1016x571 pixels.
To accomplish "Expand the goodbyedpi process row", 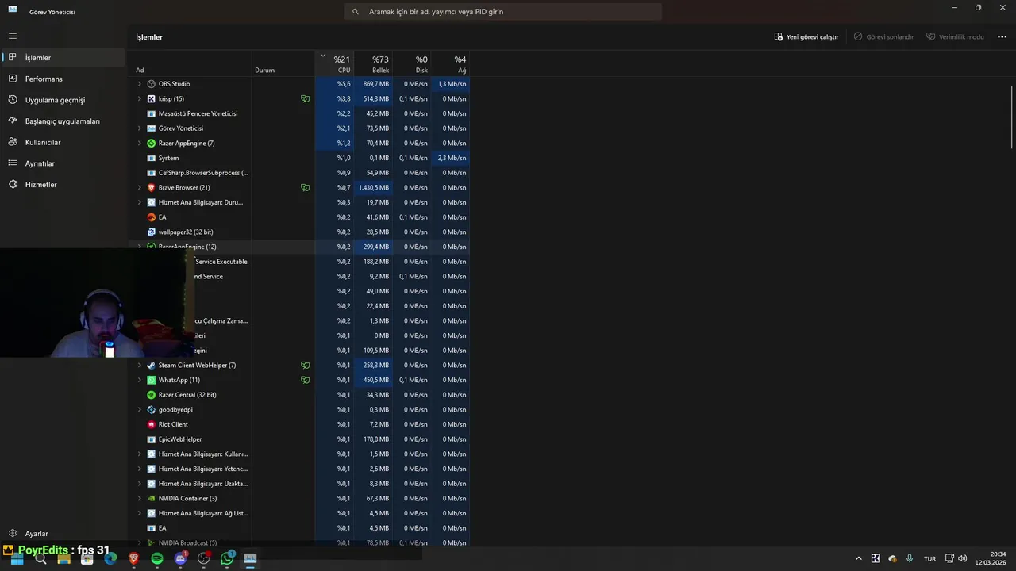I will [x=140, y=410].
